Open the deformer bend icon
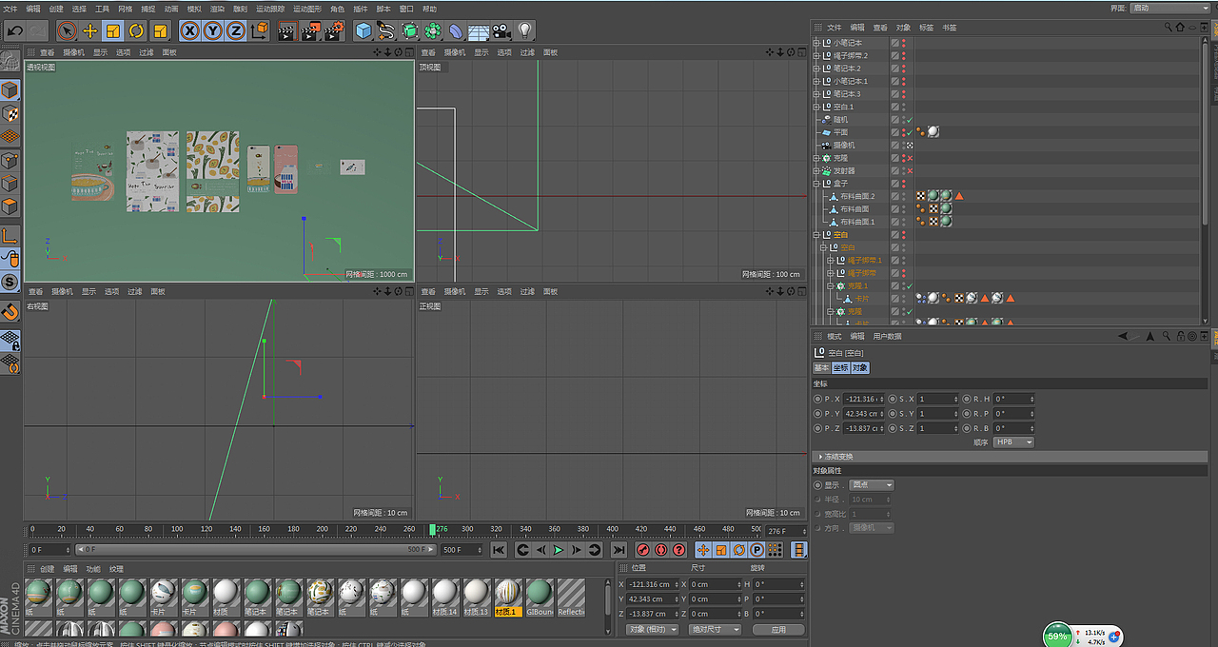The height and width of the screenshot is (647, 1218). click(456, 30)
